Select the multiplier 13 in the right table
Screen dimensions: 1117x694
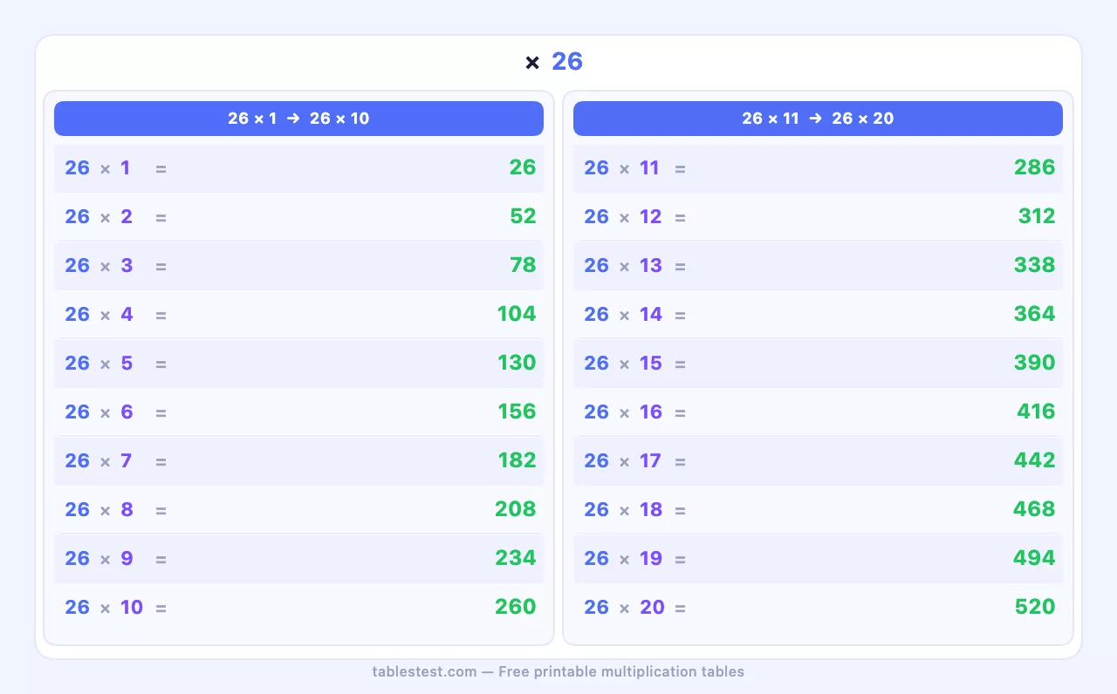[x=651, y=265]
